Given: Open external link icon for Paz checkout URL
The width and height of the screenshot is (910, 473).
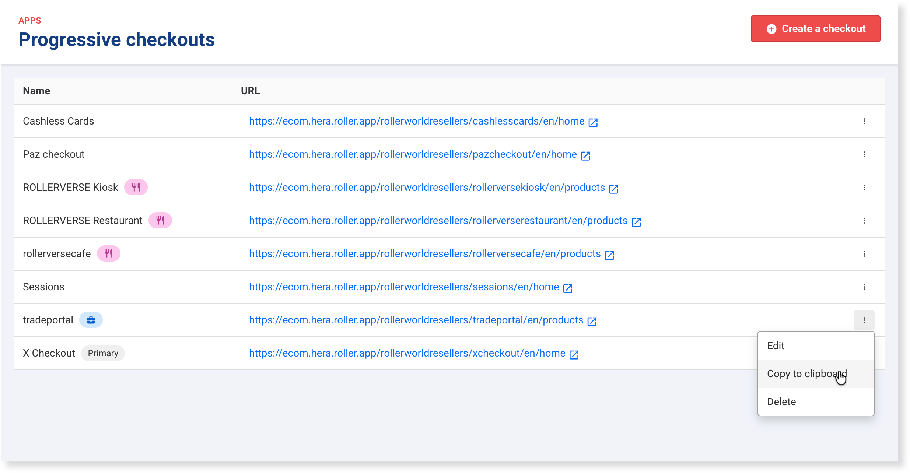Looking at the screenshot, I should (x=585, y=155).
